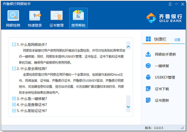Image resolution: width=187 pixels, height=132 pixels.
Task: Expand question 4 什么是查看证书
Action: coord(14,105)
